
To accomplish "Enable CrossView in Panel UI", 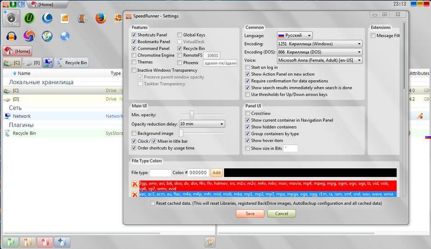I will (x=247, y=113).
